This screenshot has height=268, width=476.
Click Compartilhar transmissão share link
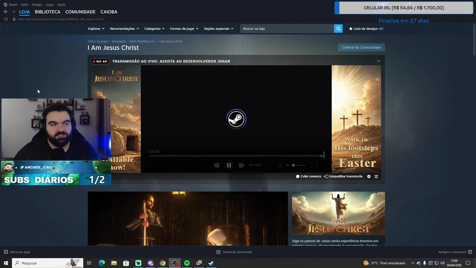[x=343, y=176]
